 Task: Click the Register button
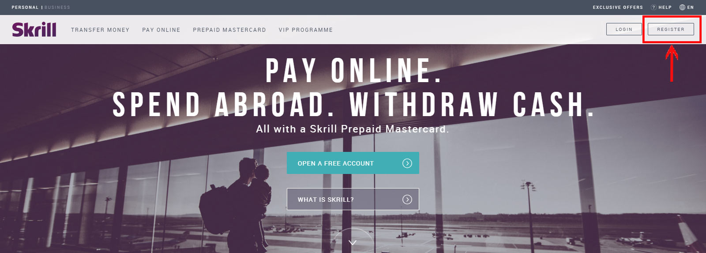671,29
